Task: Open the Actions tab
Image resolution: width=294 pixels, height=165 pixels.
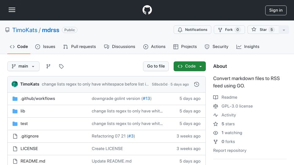Action: [154, 46]
